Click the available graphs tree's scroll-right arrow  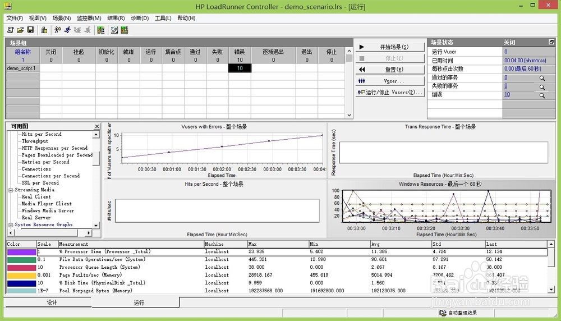(89, 232)
